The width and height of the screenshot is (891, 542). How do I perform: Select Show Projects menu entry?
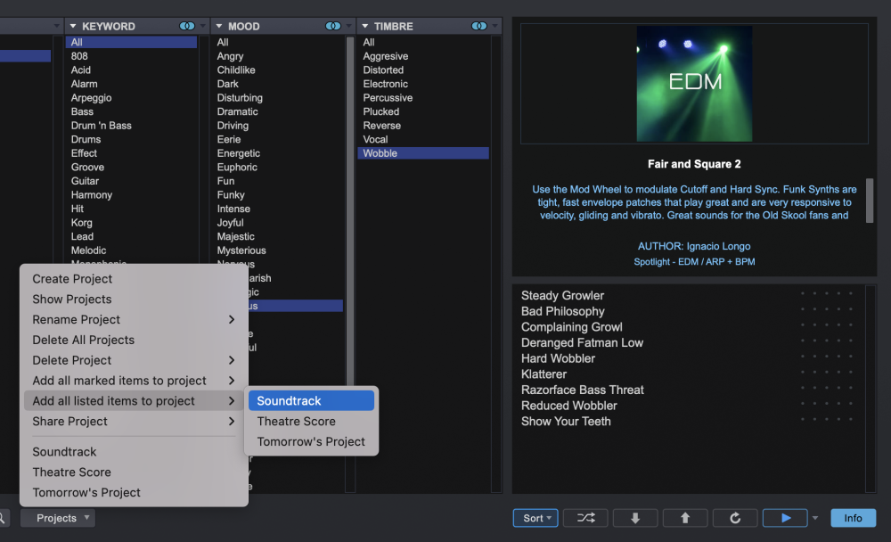(135, 300)
